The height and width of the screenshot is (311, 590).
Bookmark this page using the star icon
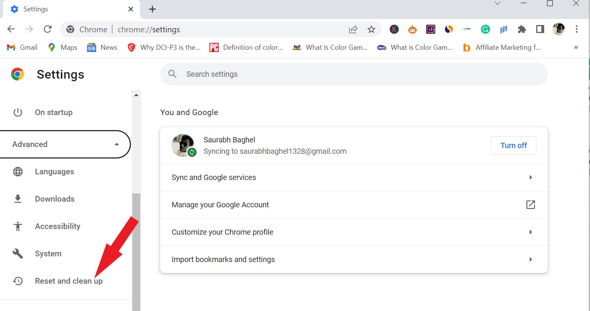[x=371, y=29]
